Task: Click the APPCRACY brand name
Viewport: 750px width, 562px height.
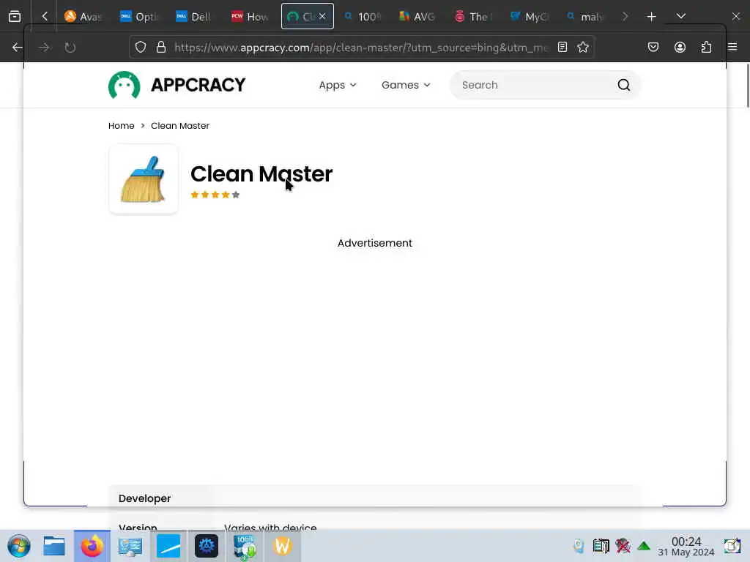Action: click(x=198, y=85)
